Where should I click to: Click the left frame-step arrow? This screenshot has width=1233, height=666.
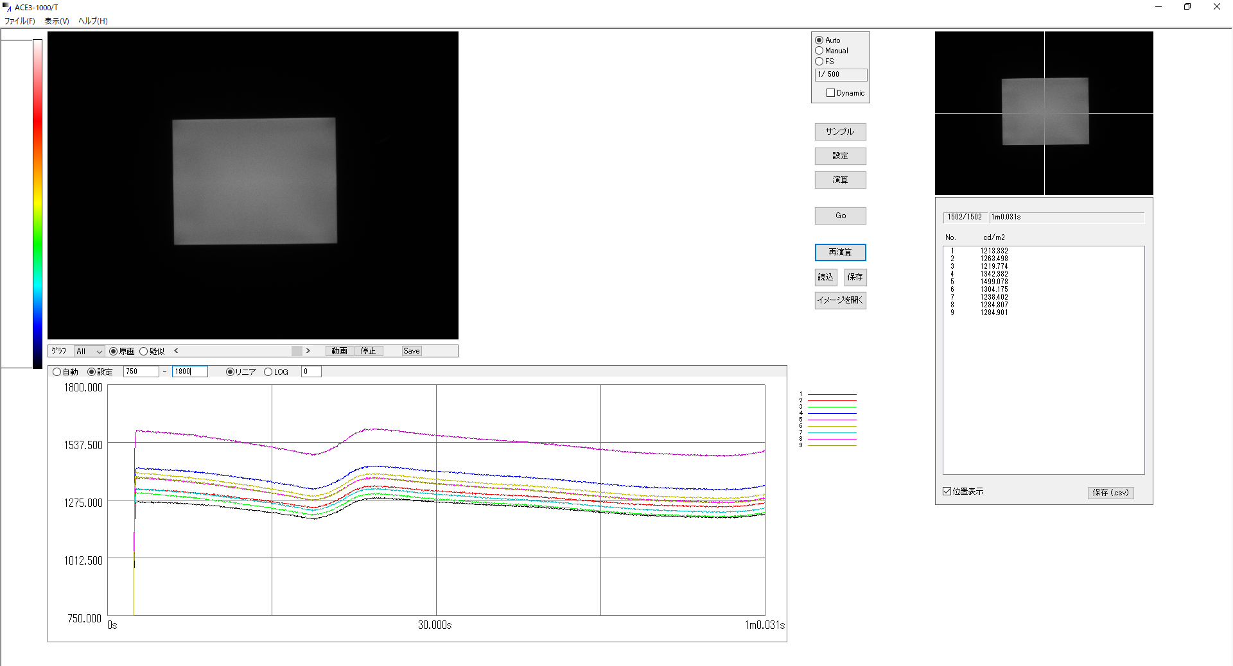[176, 351]
